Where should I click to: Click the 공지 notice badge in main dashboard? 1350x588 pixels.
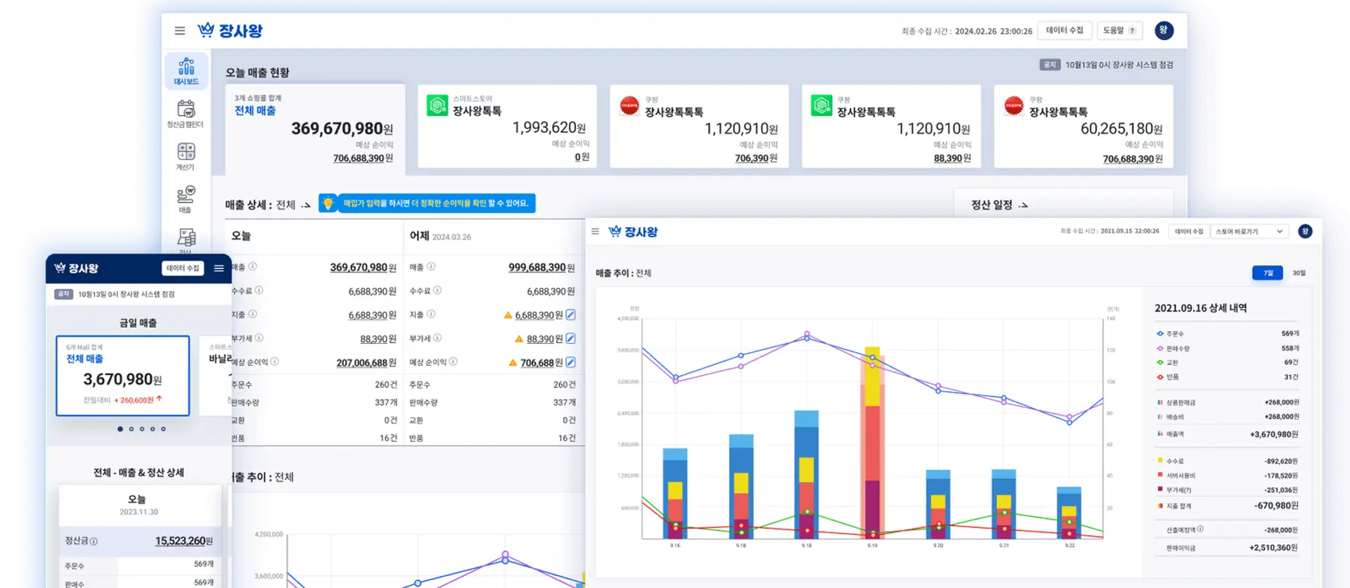point(1050,65)
